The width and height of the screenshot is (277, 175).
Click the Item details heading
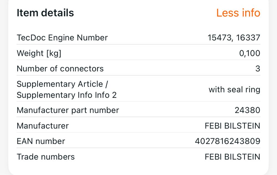[45, 13]
